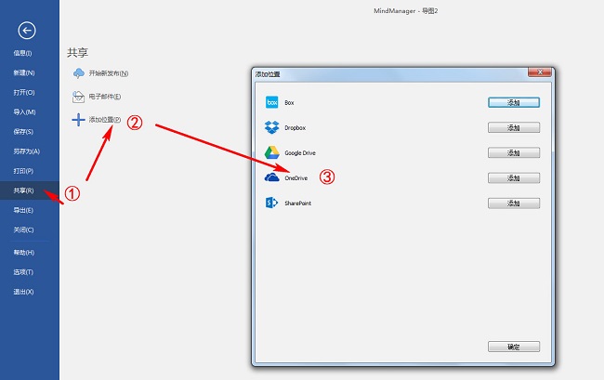
Task: Click the back arrow circle icon
Action: tap(27, 31)
